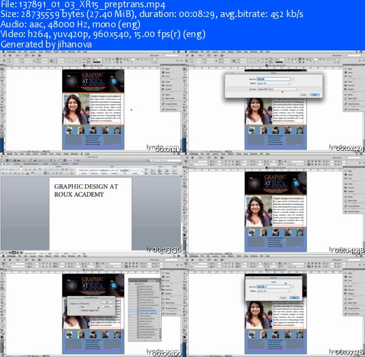Select highlighted script row in 00:06:00 Scripts panel

tap(144, 310)
